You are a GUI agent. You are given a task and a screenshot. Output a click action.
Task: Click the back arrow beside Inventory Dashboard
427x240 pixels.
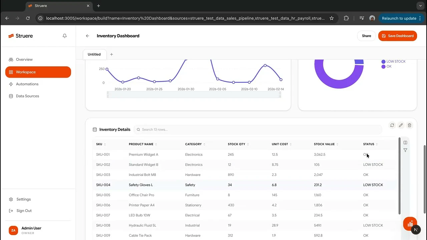tap(87, 36)
